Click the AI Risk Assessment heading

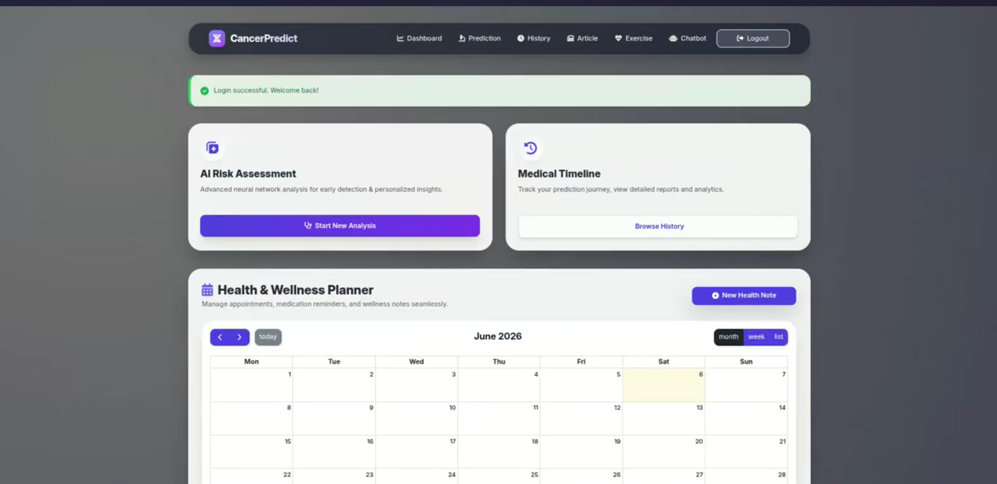click(248, 174)
